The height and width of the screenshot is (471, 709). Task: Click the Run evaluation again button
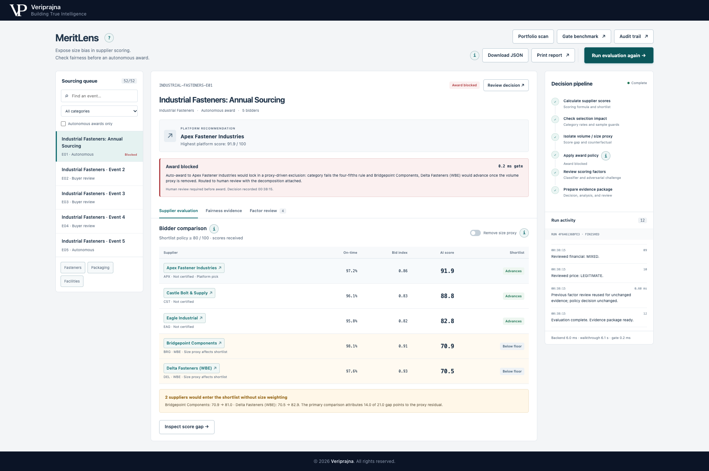click(619, 55)
